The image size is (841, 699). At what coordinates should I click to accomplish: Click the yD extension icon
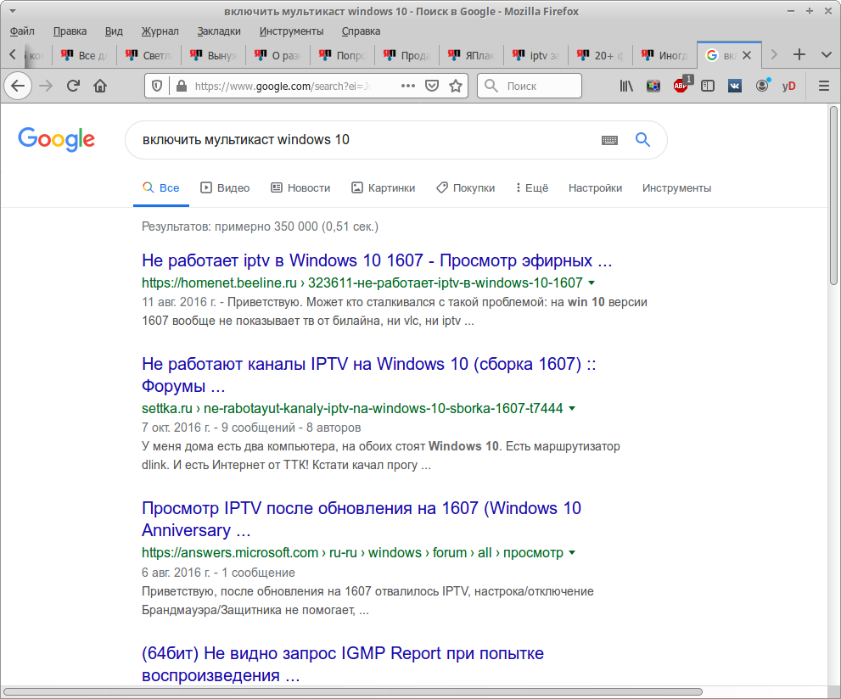click(x=789, y=86)
